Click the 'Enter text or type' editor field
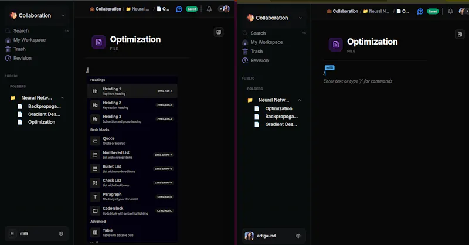This screenshot has width=469, height=245. click(x=358, y=81)
